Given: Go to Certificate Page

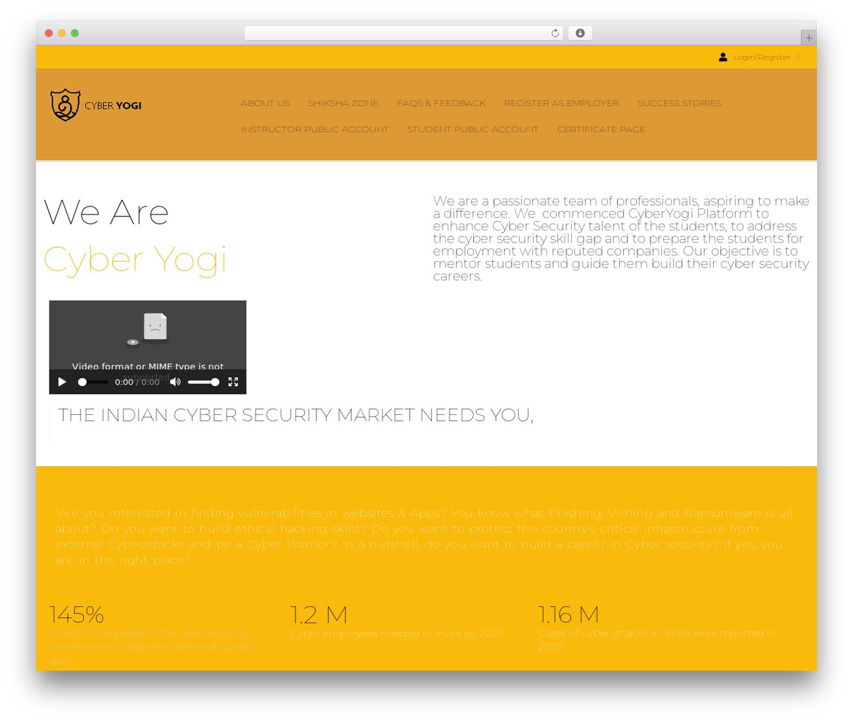Looking at the screenshot, I should (601, 129).
